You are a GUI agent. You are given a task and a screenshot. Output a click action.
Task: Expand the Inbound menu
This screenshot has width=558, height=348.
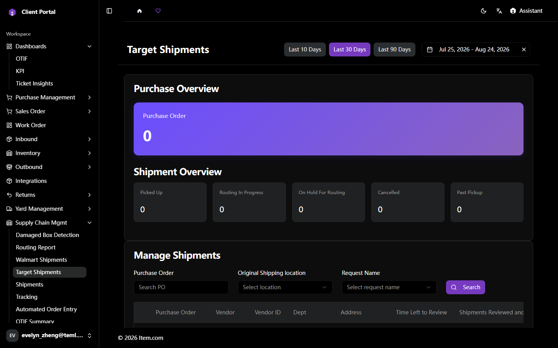pyautogui.click(x=49, y=139)
